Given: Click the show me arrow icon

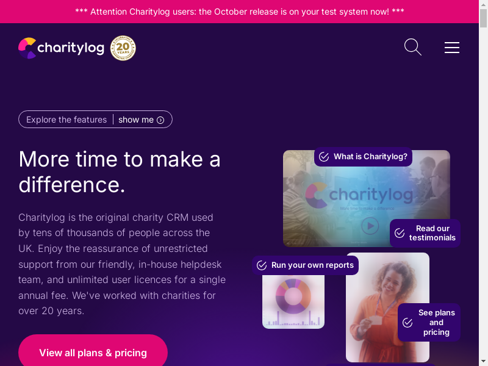Looking at the screenshot, I should click(160, 120).
